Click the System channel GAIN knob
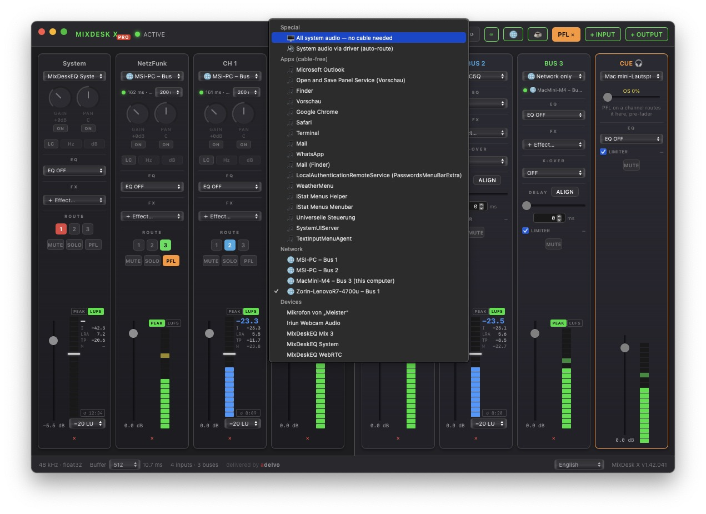 [x=60, y=98]
